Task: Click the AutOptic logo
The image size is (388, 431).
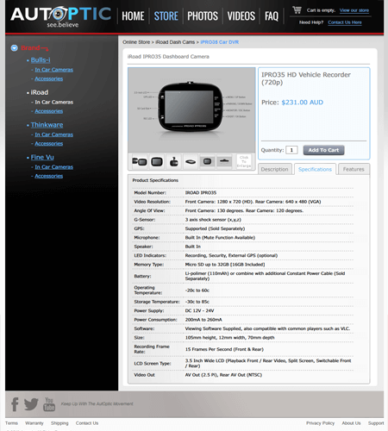Action: (x=60, y=17)
